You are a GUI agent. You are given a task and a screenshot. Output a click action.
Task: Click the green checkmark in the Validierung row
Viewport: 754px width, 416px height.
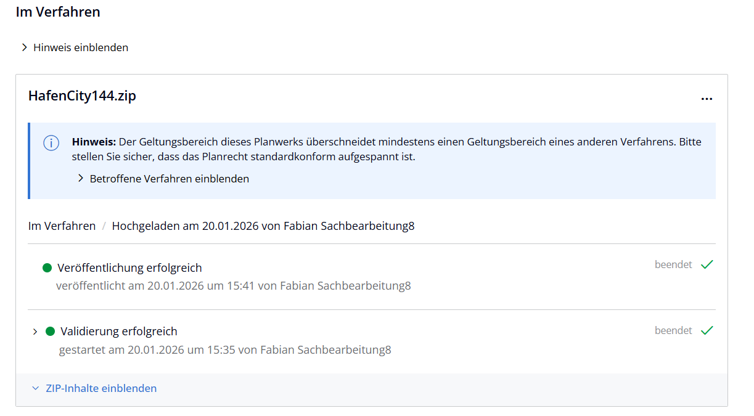click(707, 330)
